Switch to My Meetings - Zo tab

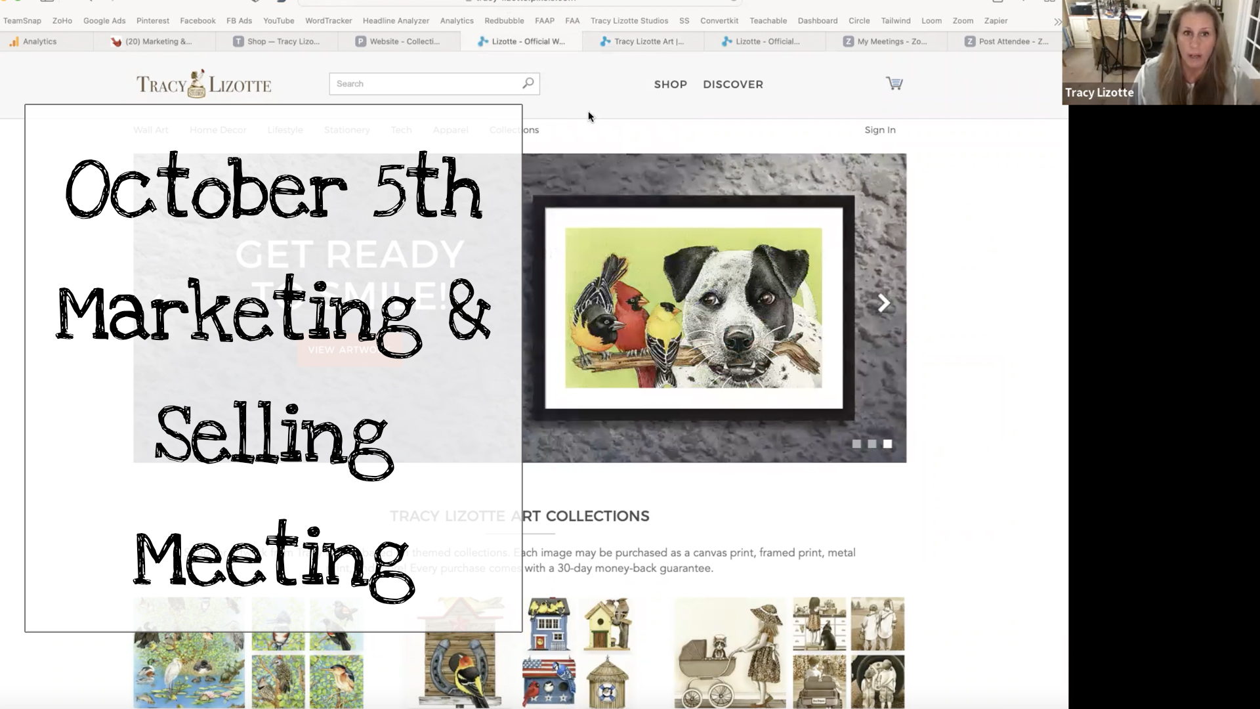886,41
